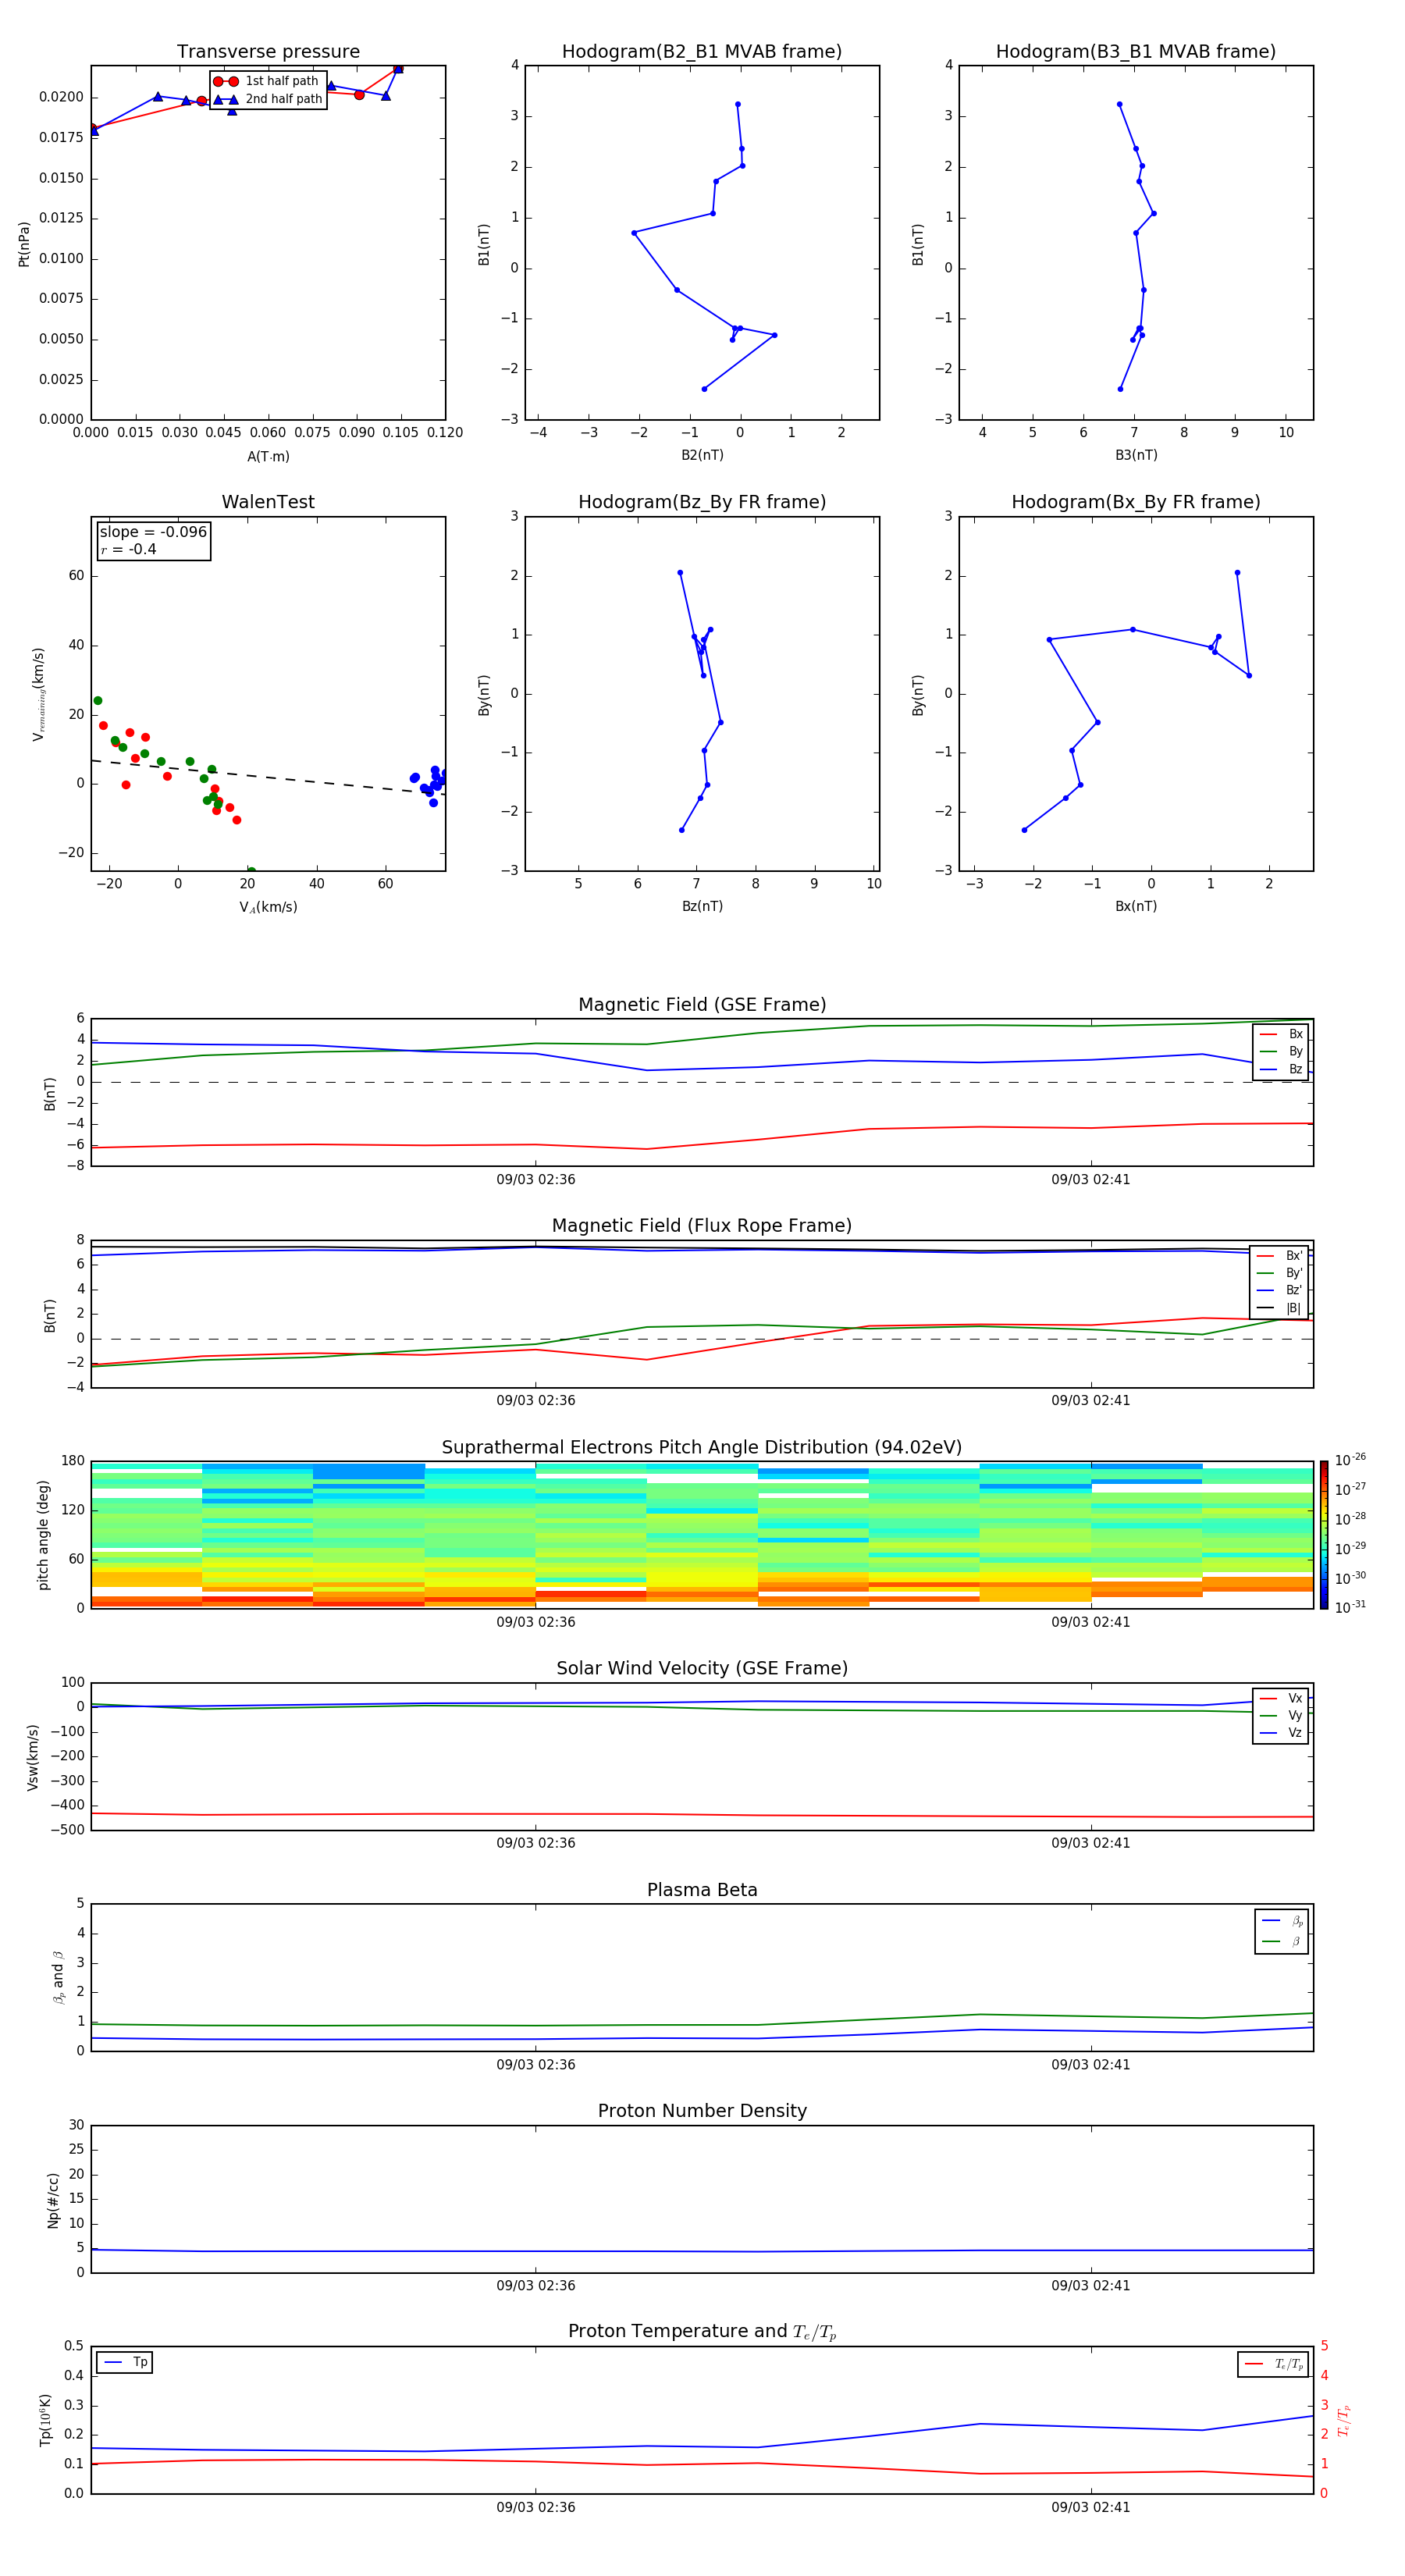Click the 'Tp(10^6K)' y-axis label
The image size is (1405, 2576).
tap(45, 2420)
